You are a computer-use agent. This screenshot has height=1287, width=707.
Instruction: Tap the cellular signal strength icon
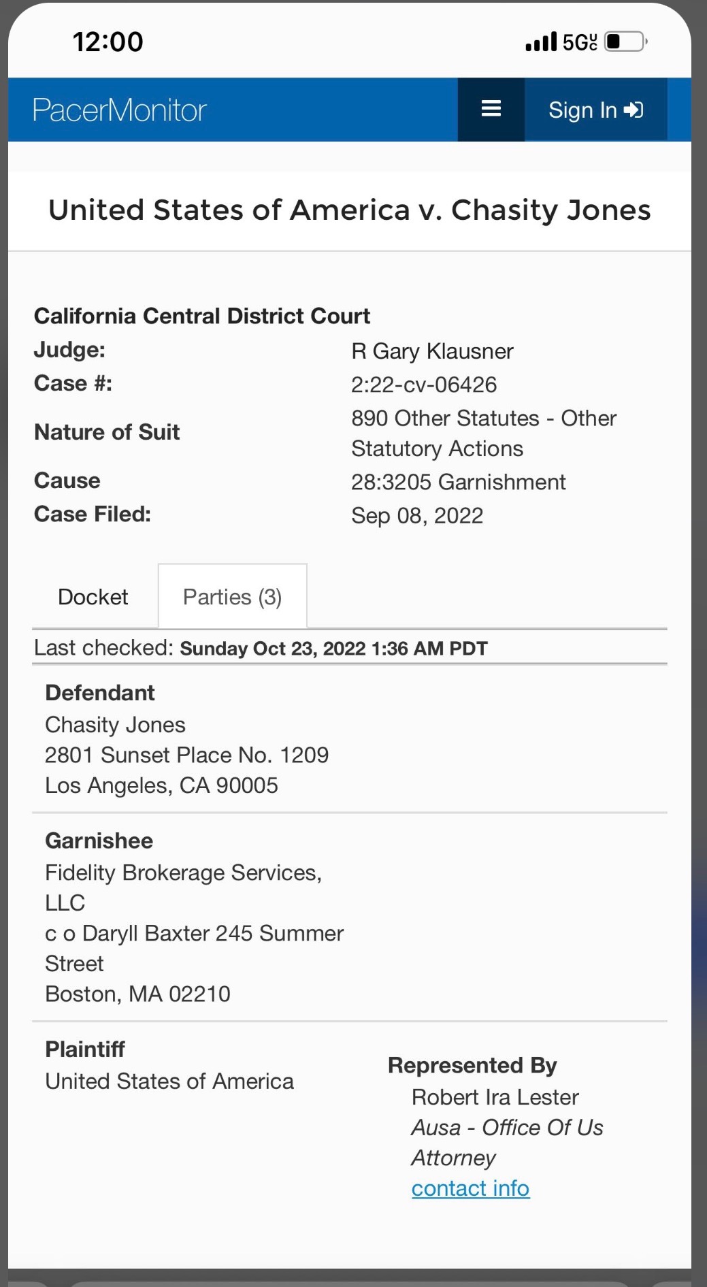pyautogui.click(x=541, y=42)
